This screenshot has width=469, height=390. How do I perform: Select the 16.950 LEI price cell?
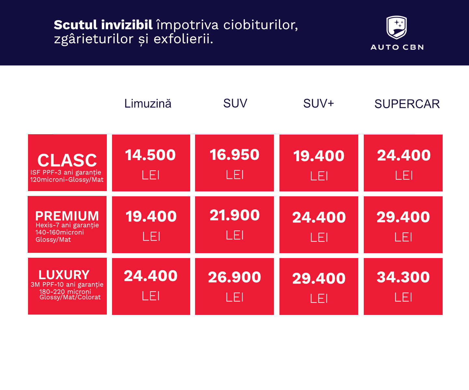234,163
